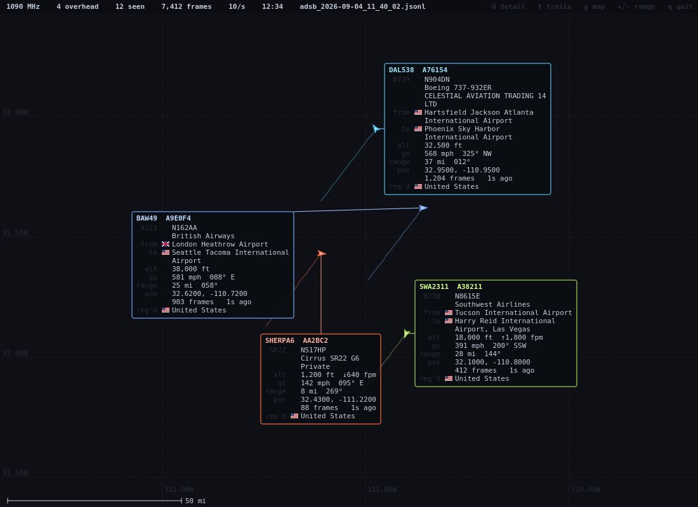Click the N8615E registration
This screenshot has width=698, height=507.
468,296
